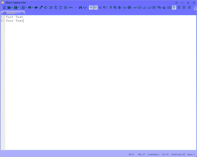Cut selection with scissors icon

coord(51,8)
